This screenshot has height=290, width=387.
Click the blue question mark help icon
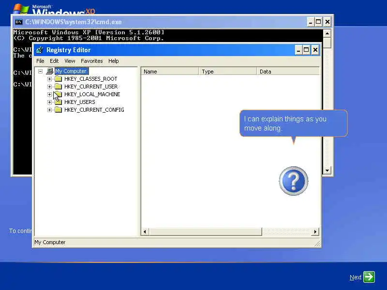[294, 181]
